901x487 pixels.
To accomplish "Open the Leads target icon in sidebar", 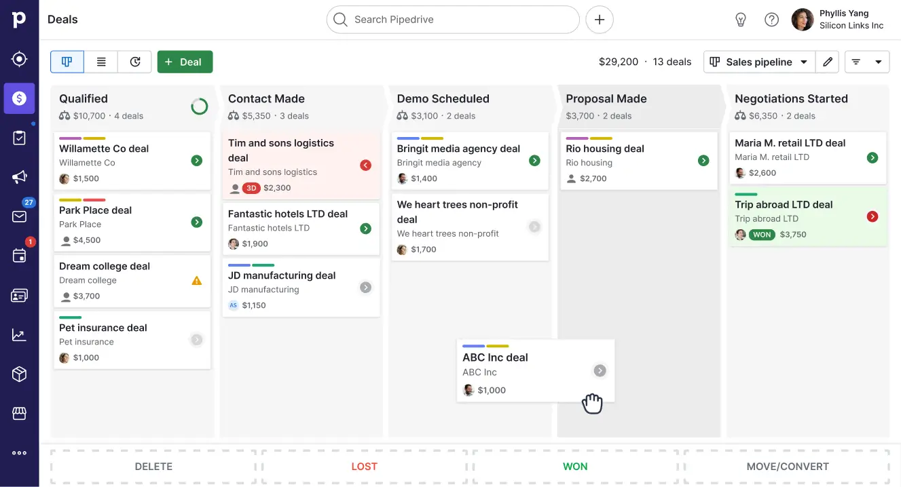I will (19, 59).
